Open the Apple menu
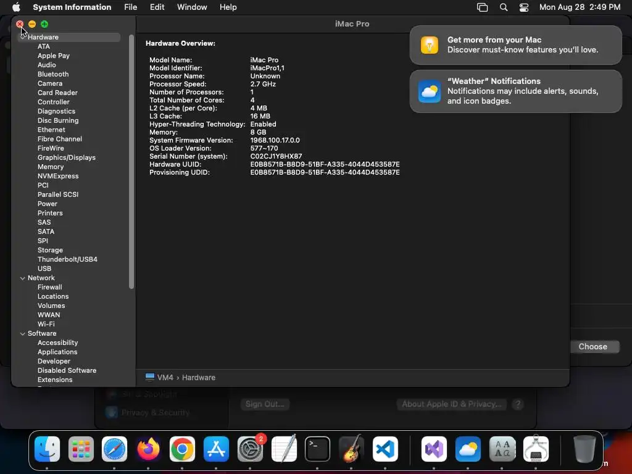This screenshot has height=474, width=632. (x=16, y=7)
